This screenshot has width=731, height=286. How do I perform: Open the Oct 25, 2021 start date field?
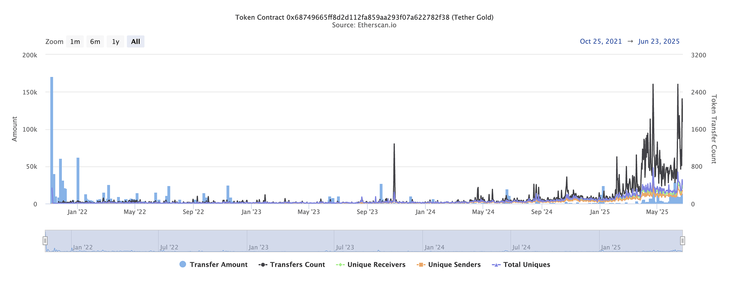point(601,42)
